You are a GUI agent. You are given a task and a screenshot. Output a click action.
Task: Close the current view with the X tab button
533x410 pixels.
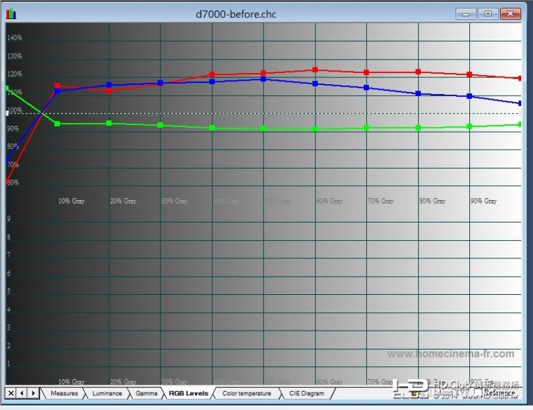[11, 393]
